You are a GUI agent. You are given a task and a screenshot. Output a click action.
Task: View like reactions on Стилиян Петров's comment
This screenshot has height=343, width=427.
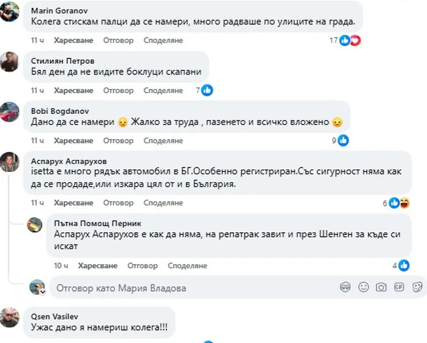[207, 91]
